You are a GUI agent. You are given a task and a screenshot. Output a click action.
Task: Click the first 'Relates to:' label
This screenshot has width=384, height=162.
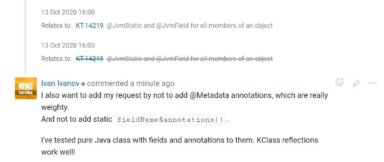[x=57, y=26]
